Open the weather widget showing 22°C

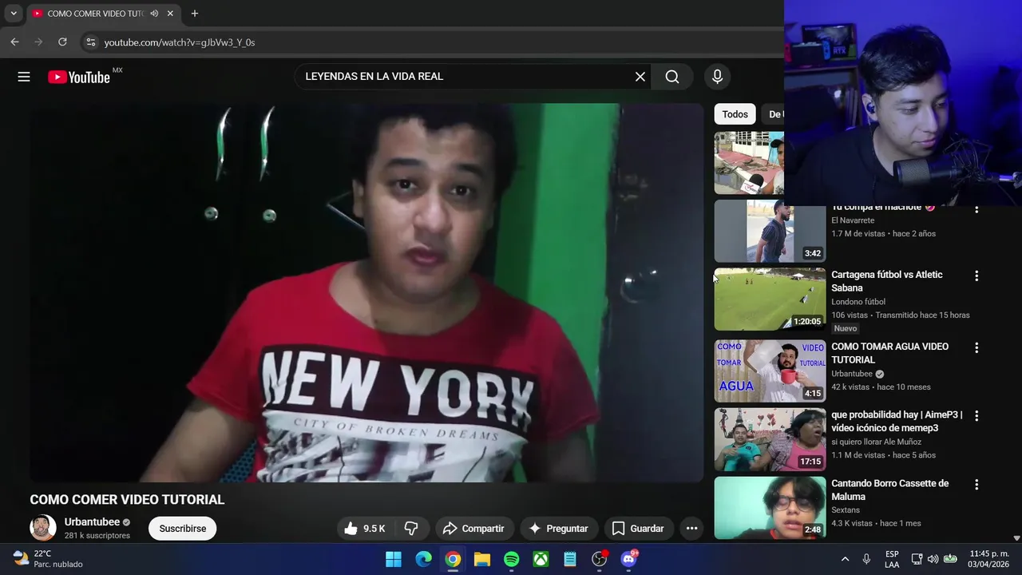click(x=50, y=559)
